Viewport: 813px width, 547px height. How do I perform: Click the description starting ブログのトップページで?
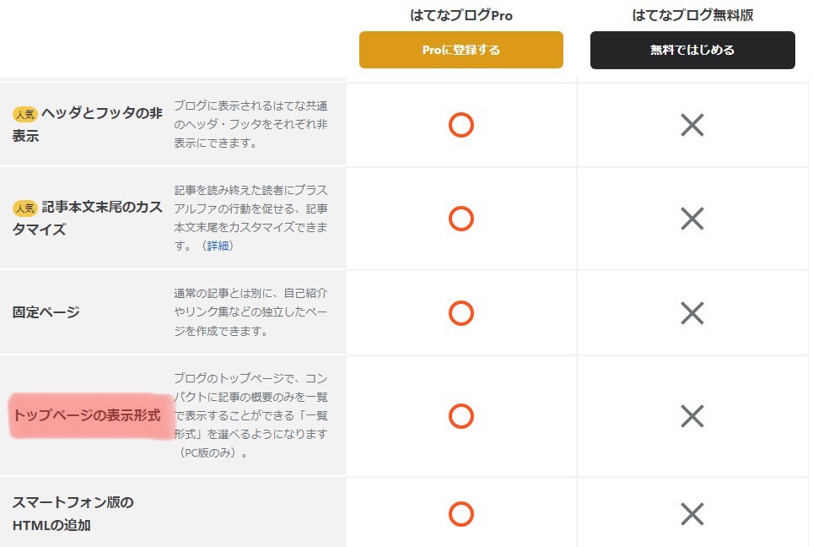[250, 415]
